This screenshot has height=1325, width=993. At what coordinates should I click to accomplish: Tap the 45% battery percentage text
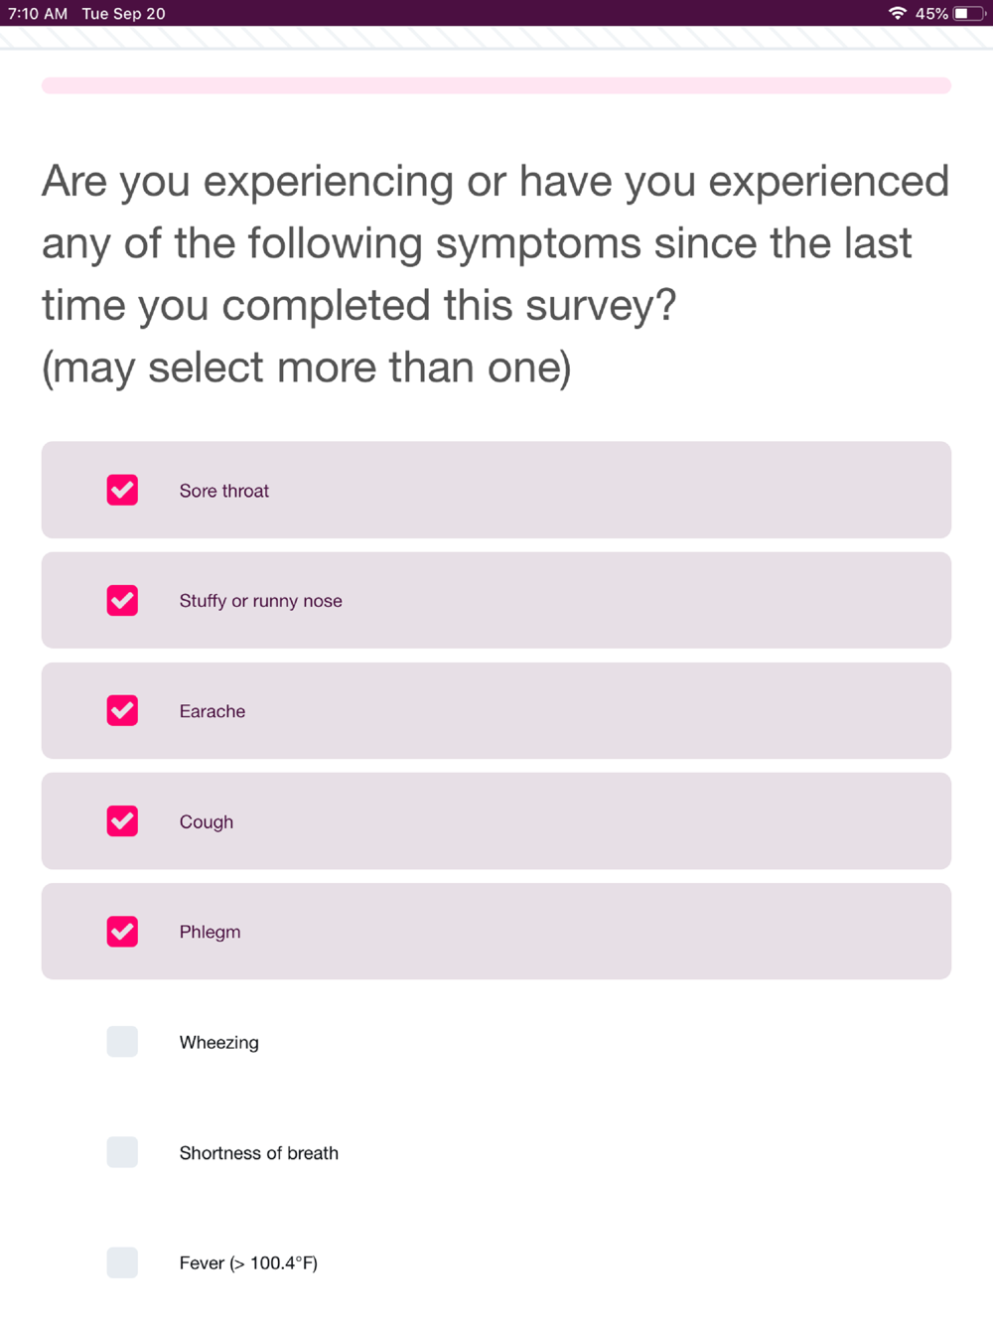[931, 13]
